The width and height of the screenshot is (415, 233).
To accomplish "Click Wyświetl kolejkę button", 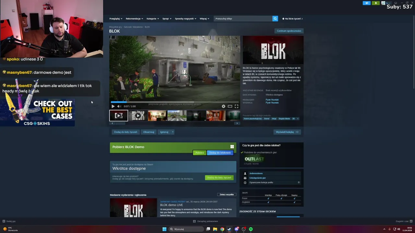I will (287, 132).
